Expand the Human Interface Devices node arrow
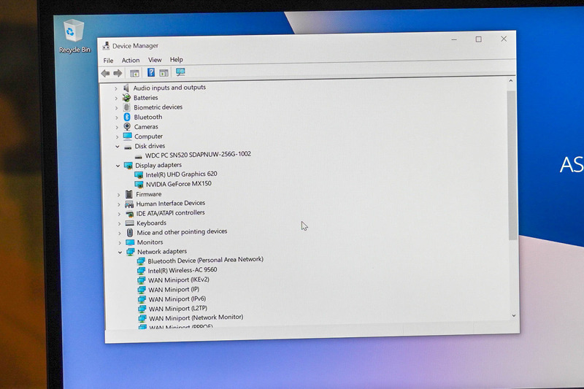This screenshot has width=584, height=389. [119, 204]
